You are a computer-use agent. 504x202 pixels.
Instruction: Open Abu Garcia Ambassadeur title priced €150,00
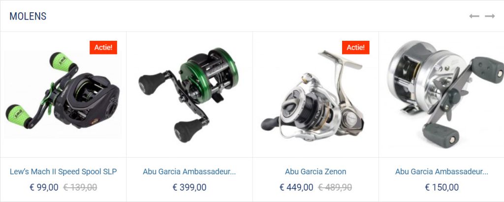pos(441,172)
